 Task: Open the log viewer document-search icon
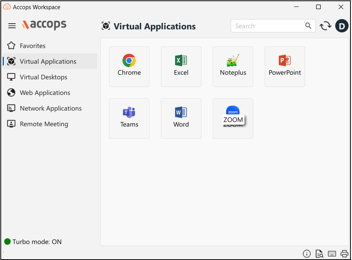(319, 254)
